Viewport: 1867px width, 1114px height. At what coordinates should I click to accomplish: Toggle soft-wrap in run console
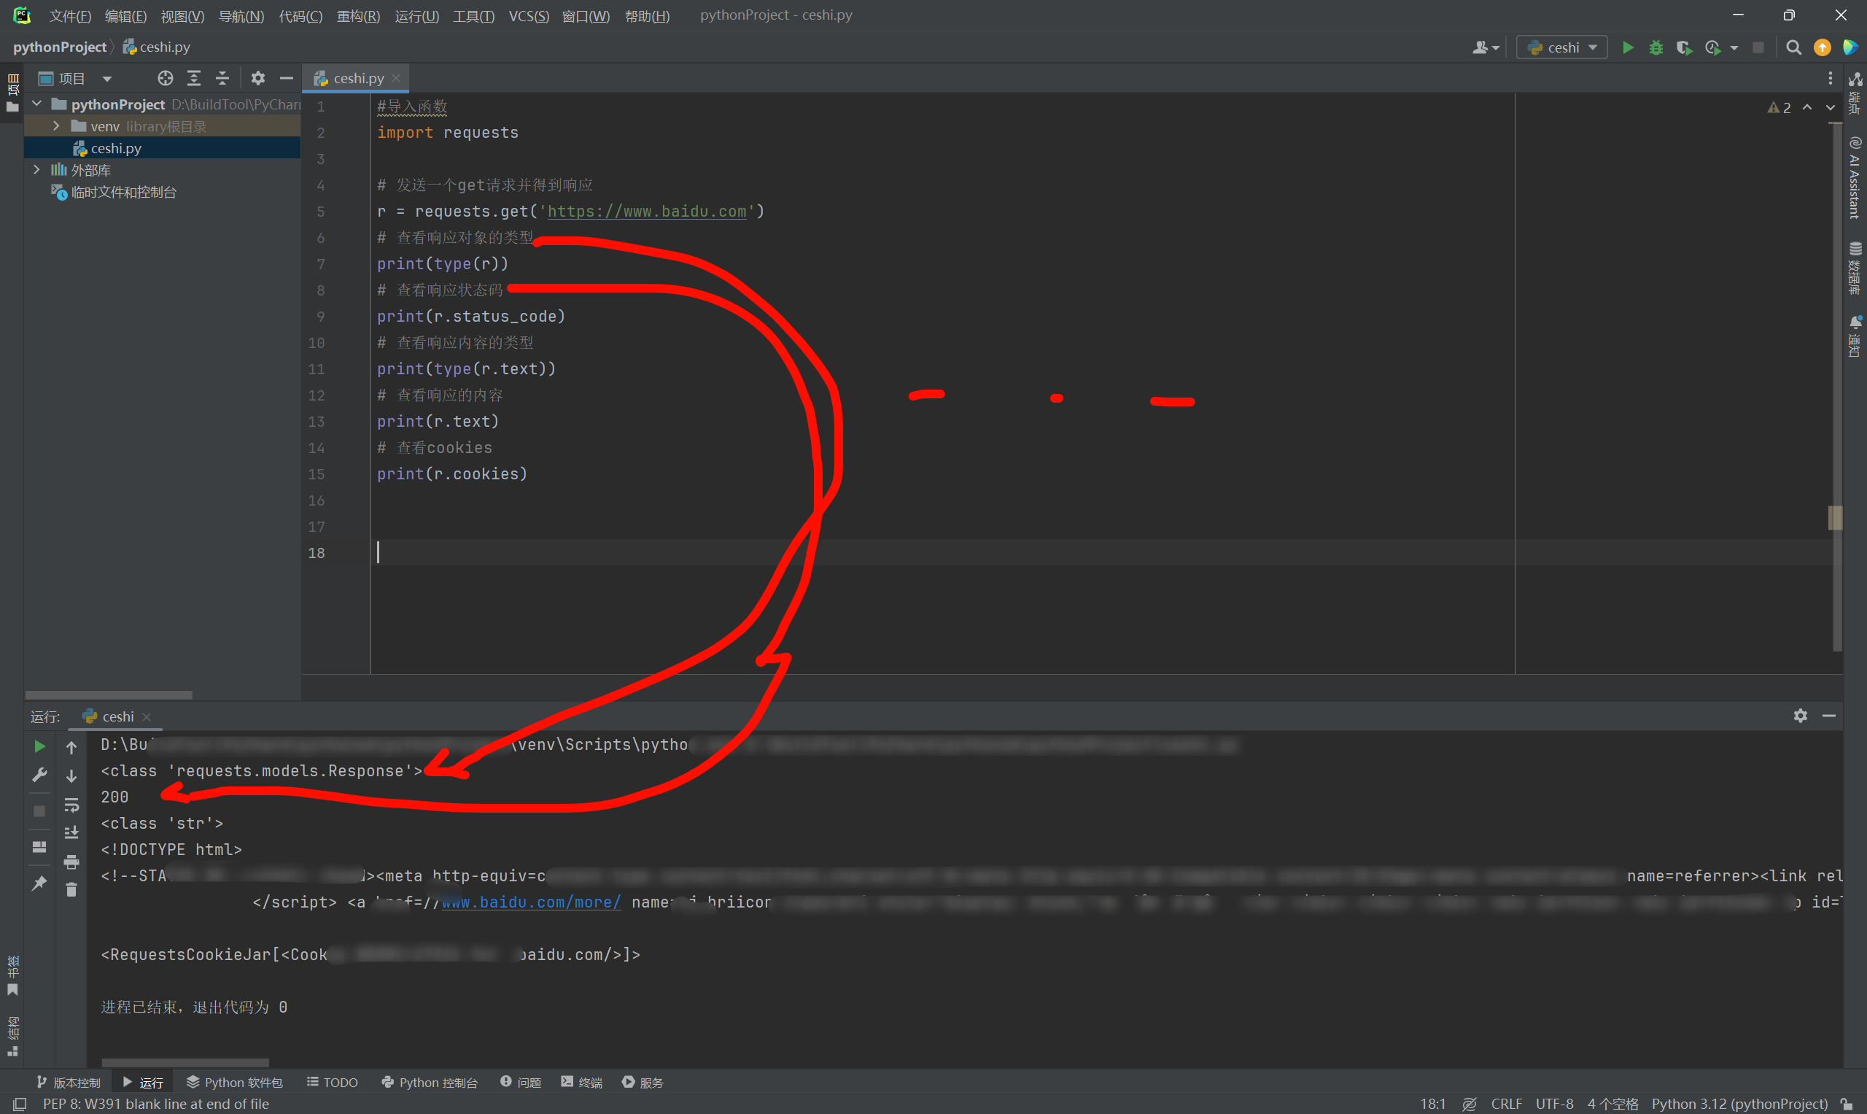pos(71,805)
